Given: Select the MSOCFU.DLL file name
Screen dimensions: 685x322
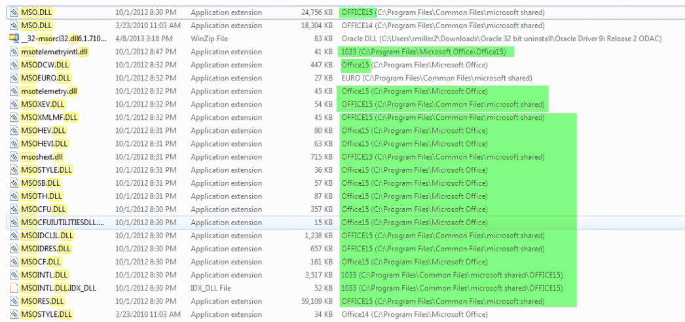Looking at the screenshot, I should pyautogui.click(x=43, y=209).
